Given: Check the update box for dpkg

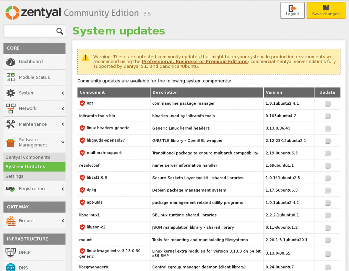Looking at the screenshot, I should (327, 190).
